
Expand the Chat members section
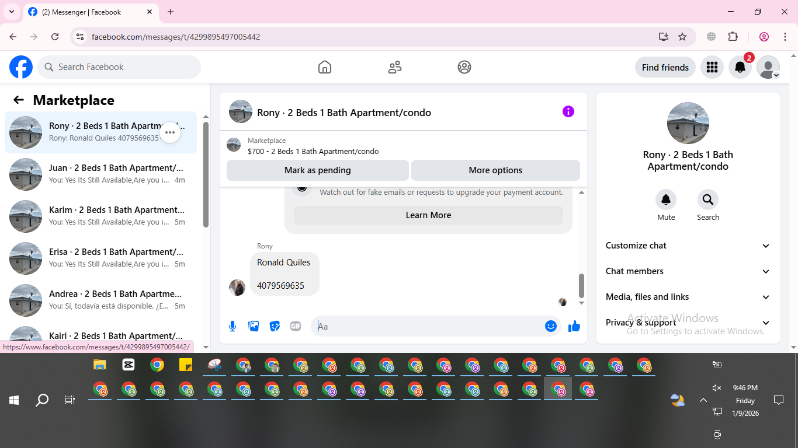point(688,271)
